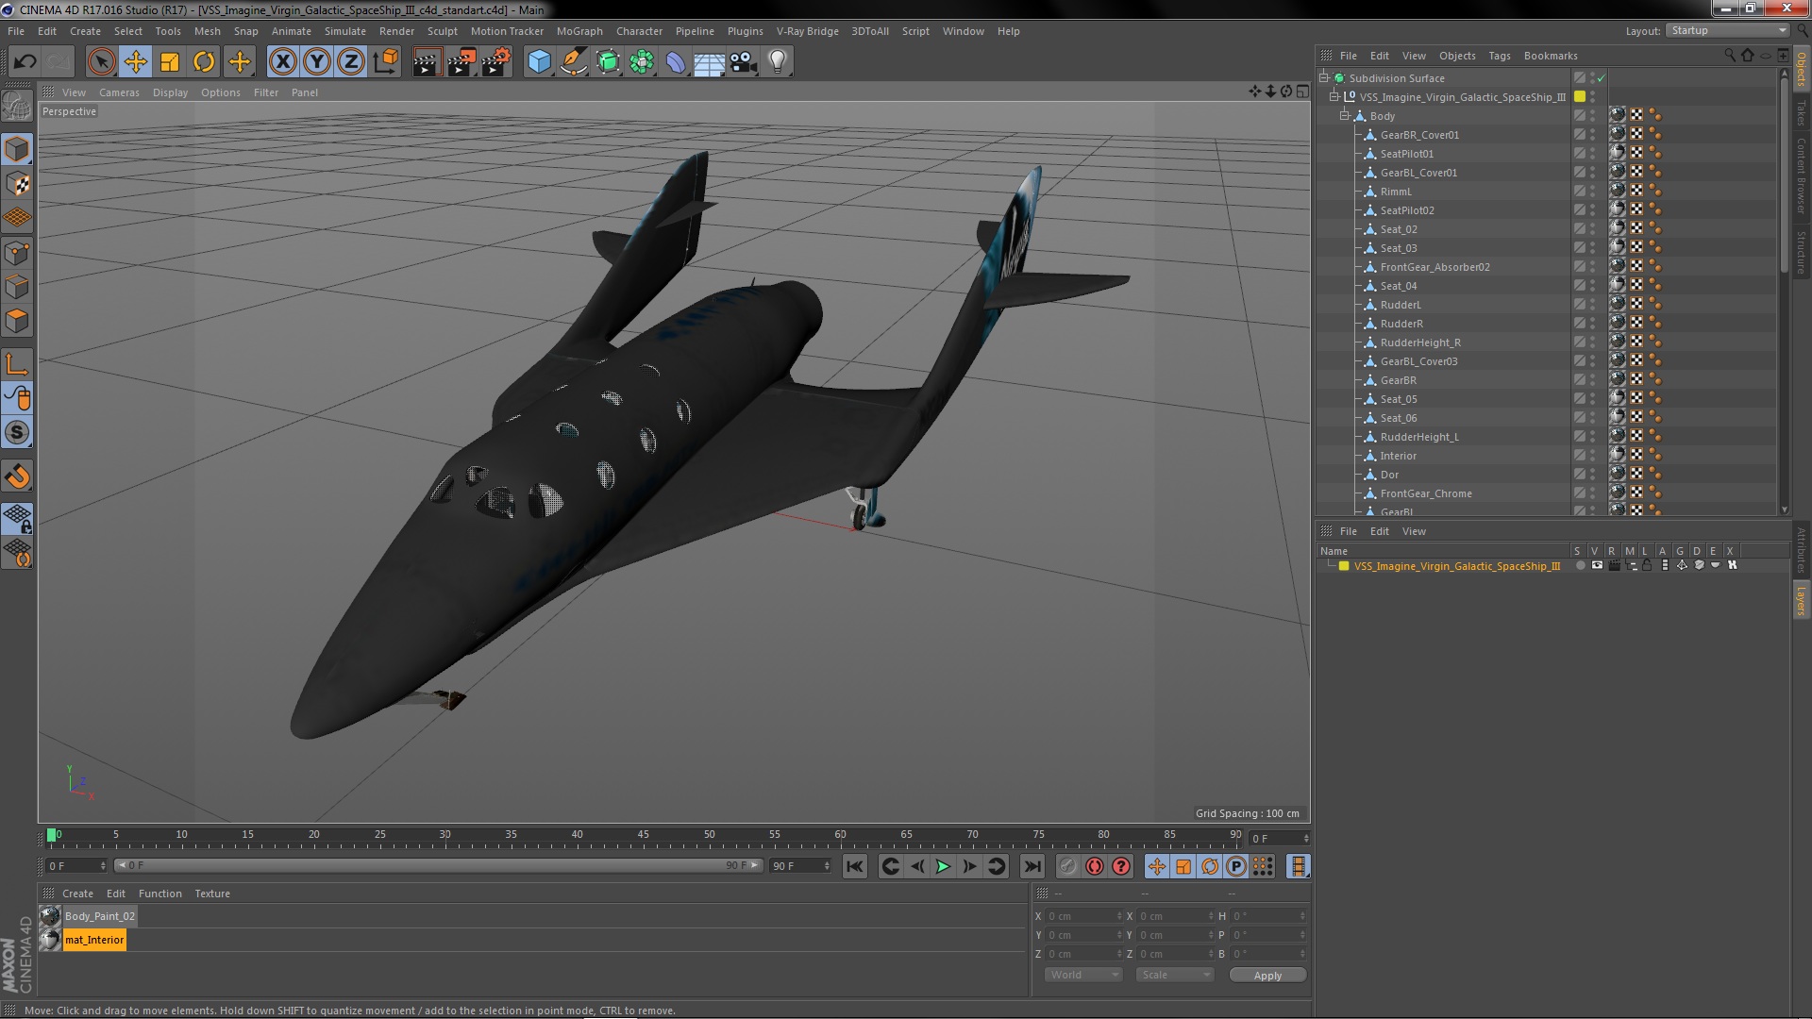The width and height of the screenshot is (1812, 1019).
Task: Click the Bend deformer icon
Action: (676, 62)
